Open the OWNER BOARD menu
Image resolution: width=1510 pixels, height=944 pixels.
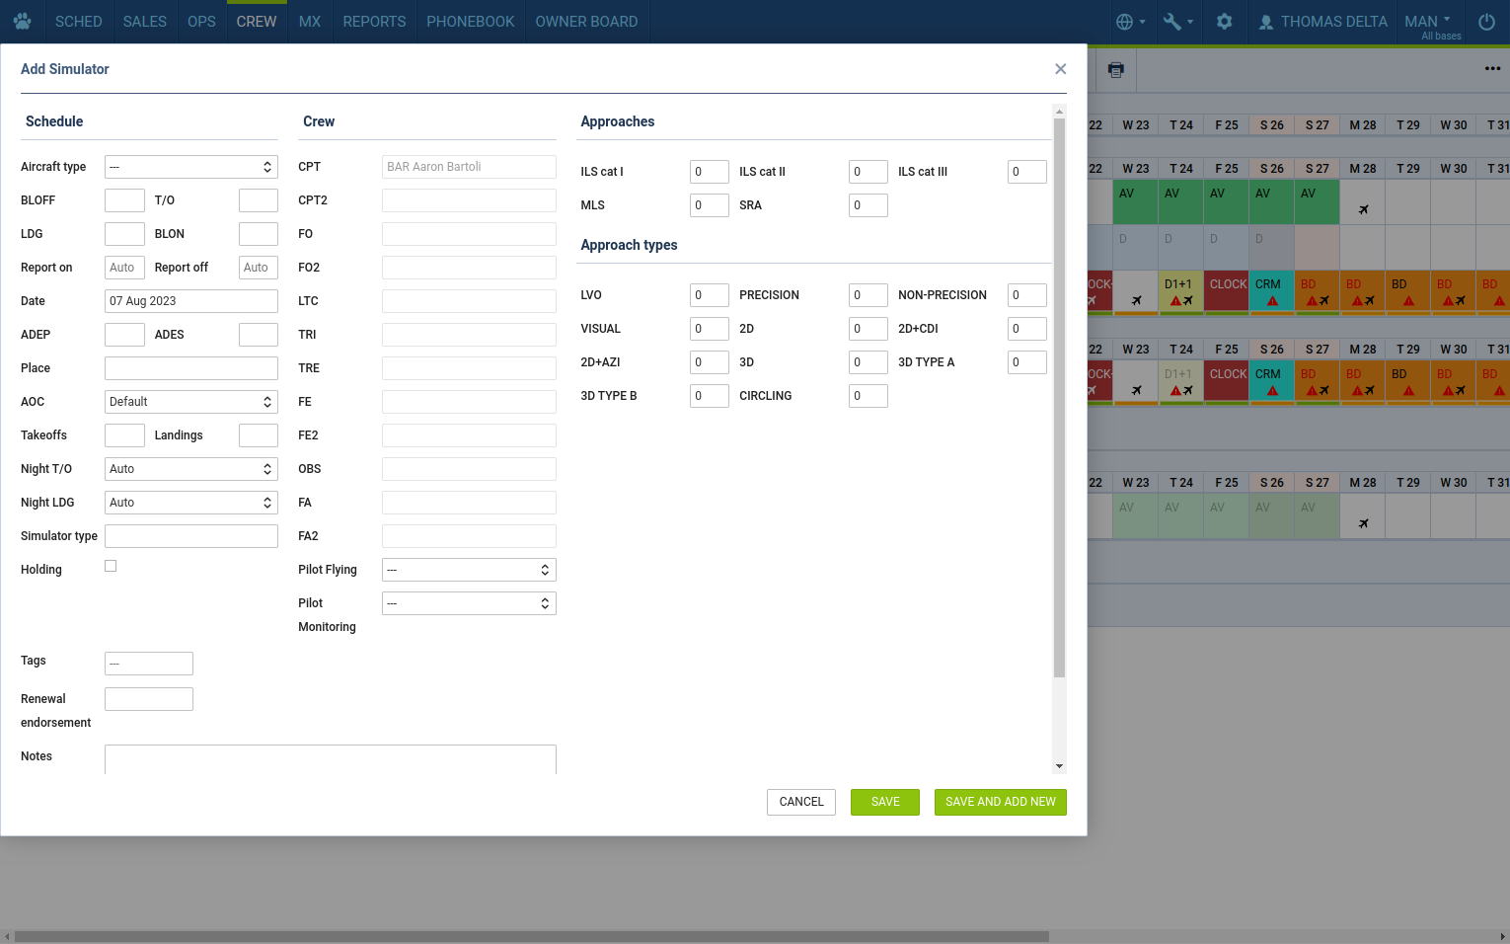586,21
